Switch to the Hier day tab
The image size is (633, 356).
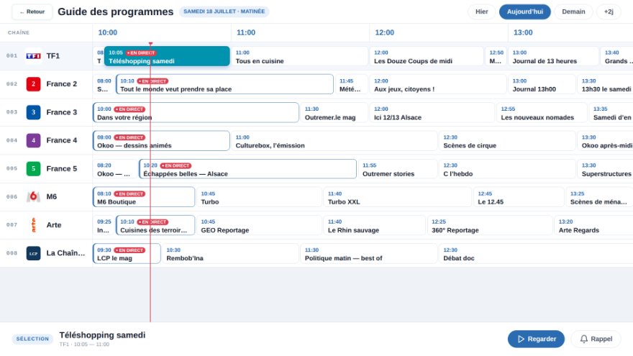point(482,12)
